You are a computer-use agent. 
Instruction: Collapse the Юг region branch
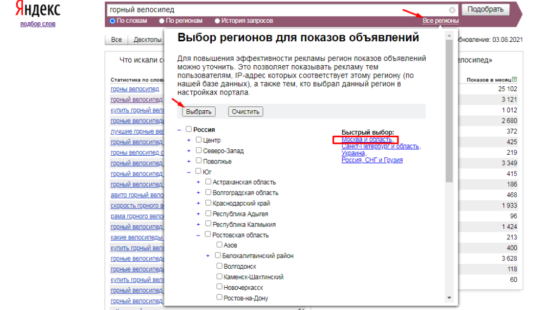click(188, 172)
